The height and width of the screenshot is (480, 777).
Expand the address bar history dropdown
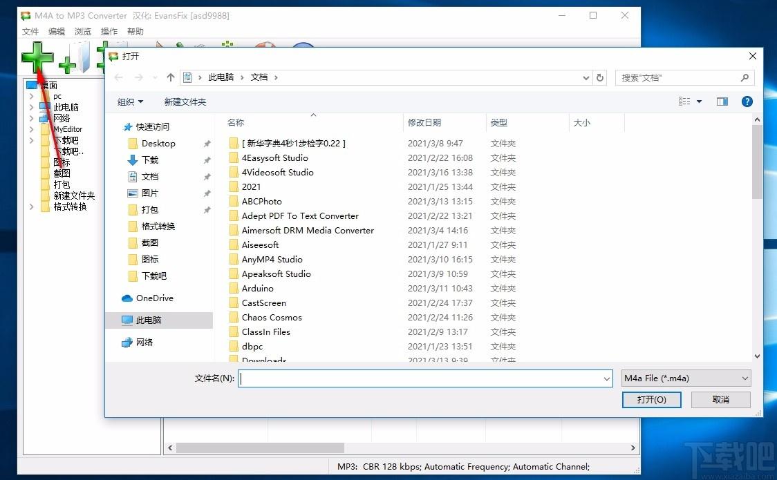click(586, 77)
